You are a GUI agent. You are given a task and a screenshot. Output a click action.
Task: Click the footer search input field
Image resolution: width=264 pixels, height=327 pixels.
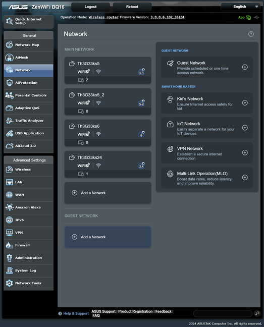[x=223, y=313]
